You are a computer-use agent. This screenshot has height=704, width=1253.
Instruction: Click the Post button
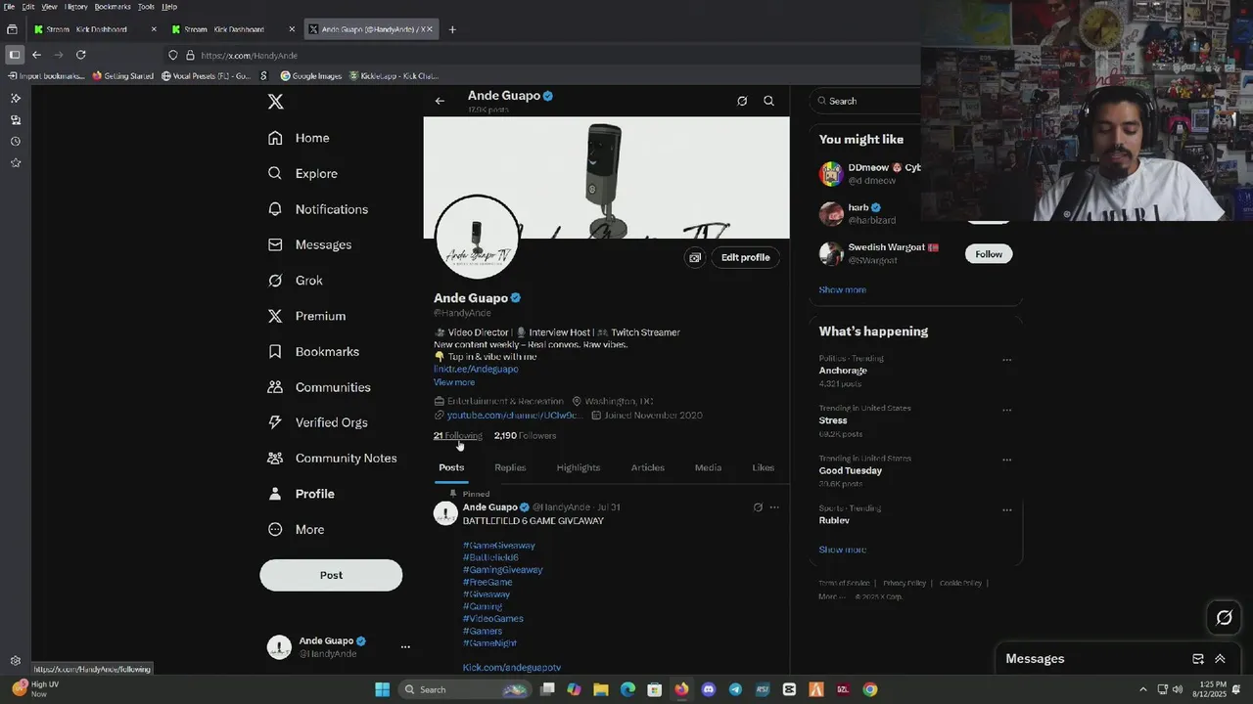tap(331, 575)
